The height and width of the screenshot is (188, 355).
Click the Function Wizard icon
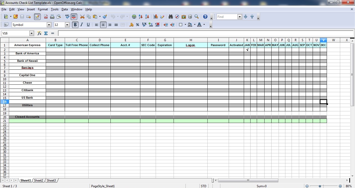(39, 33)
